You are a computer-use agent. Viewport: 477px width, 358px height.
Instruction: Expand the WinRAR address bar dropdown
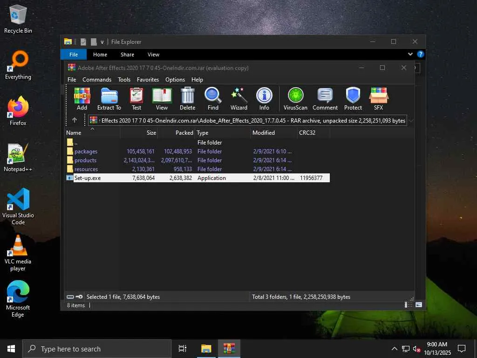tap(411, 121)
